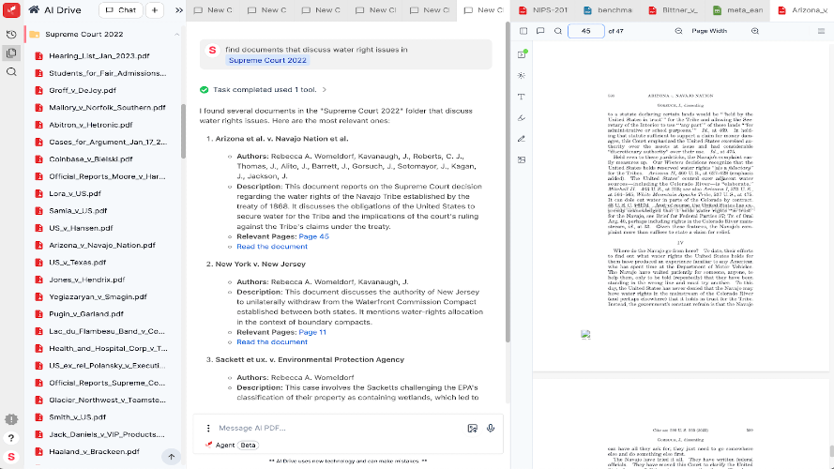Click 'Read the document' under New York v. New Jersey
The image size is (834, 469).
[x=272, y=342]
